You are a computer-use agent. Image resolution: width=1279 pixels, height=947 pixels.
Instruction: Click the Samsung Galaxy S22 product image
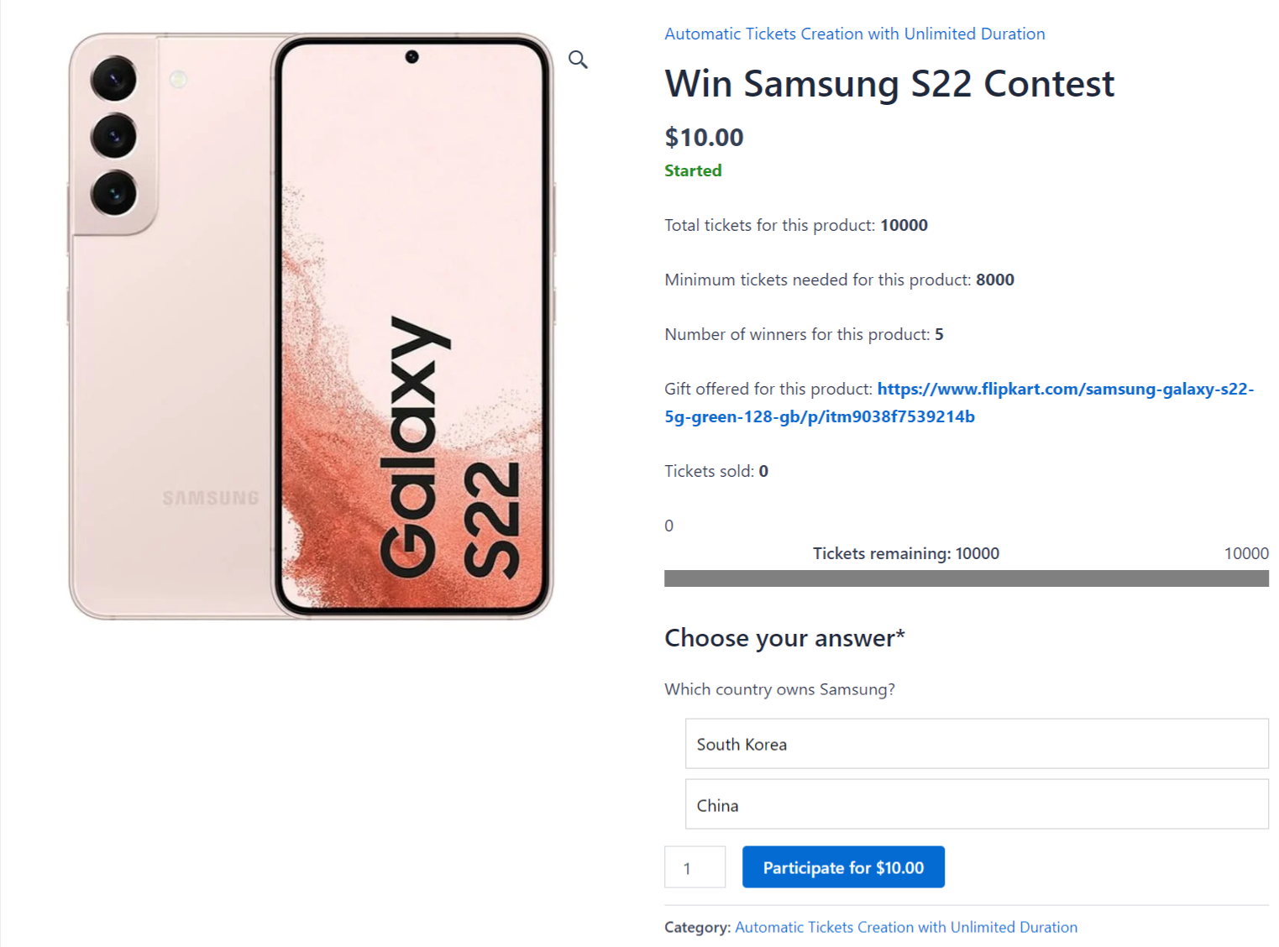(x=311, y=327)
